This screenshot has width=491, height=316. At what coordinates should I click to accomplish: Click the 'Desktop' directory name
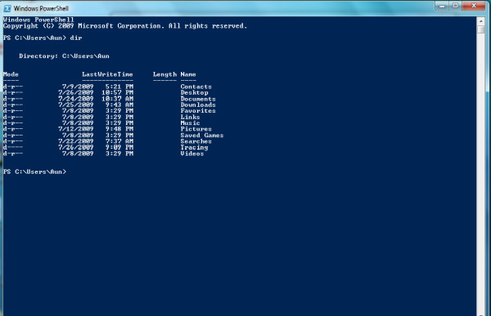point(194,92)
